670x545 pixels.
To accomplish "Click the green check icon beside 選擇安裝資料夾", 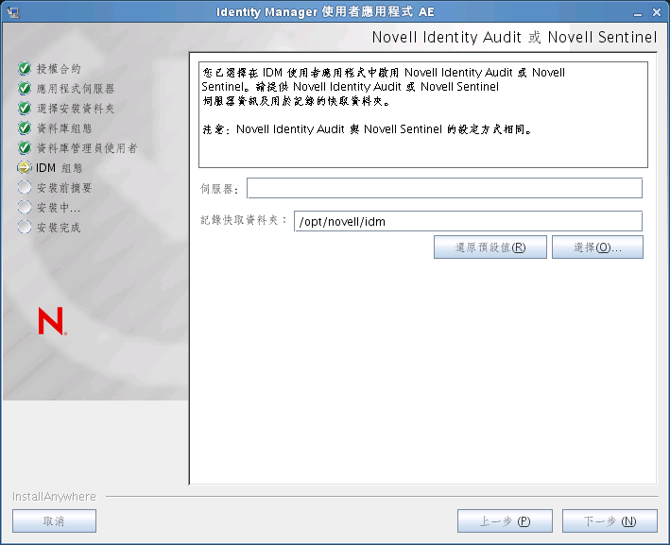I will (x=25, y=108).
